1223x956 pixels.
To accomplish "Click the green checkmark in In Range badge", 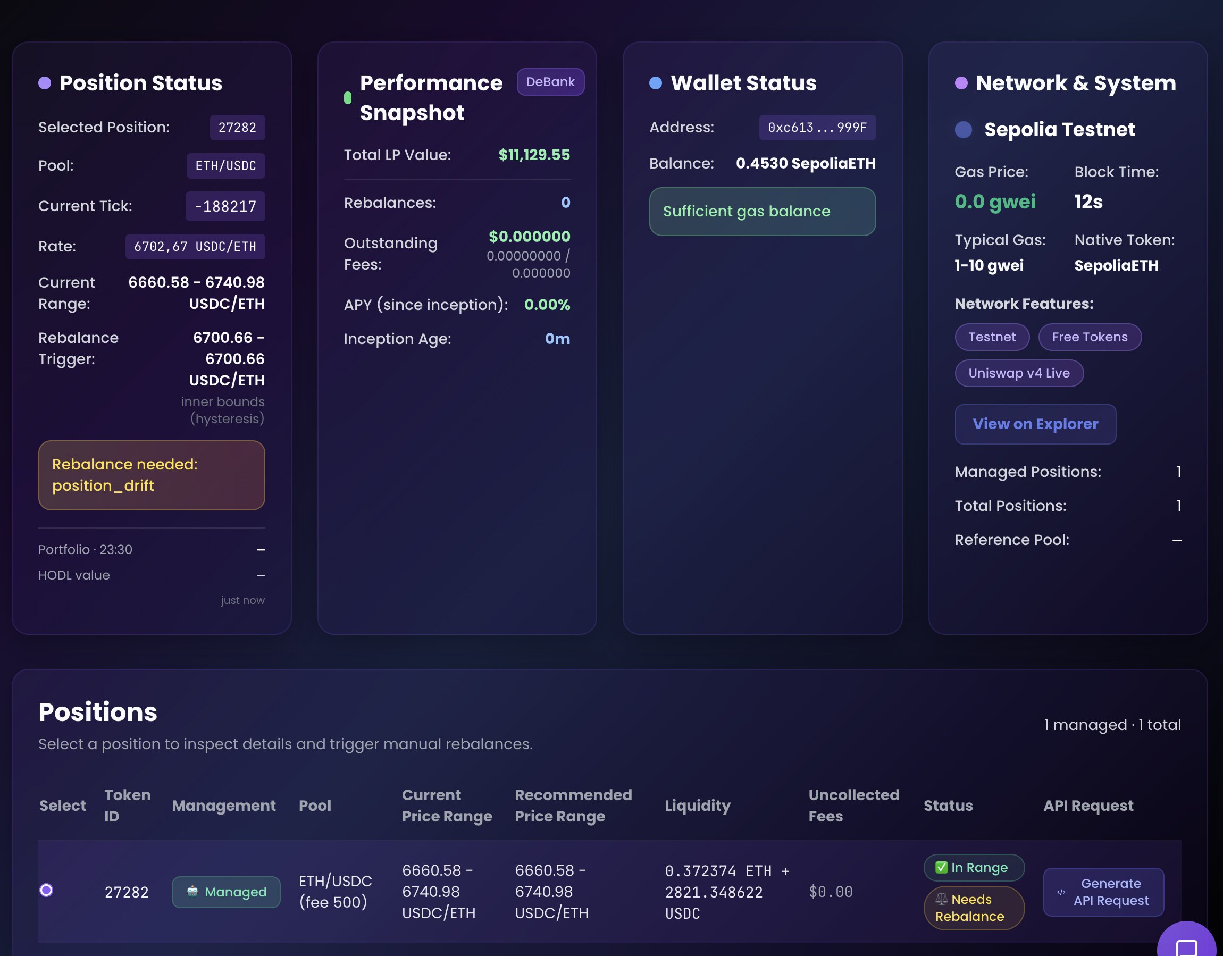I will [941, 868].
